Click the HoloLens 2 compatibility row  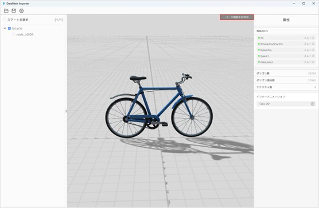(x=286, y=62)
